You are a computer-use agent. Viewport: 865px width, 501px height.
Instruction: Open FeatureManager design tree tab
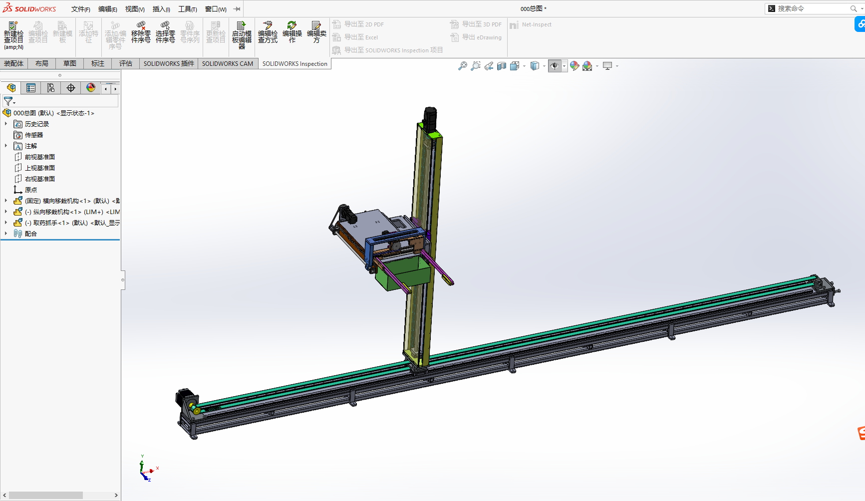[11, 88]
